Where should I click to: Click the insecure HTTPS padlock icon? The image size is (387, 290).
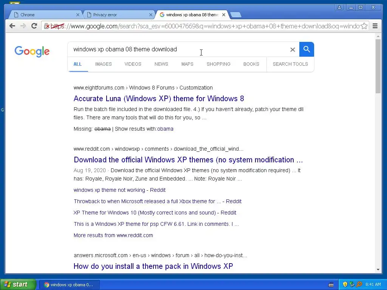click(46, 26)
